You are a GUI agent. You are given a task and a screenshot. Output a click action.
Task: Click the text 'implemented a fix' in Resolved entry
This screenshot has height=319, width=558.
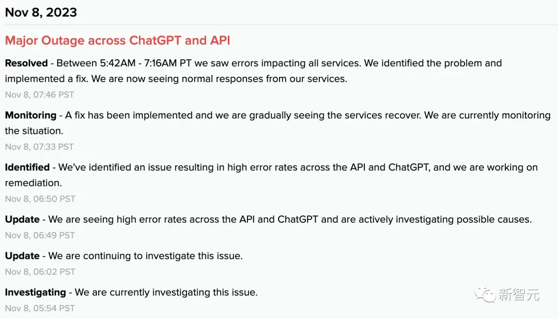click(47, 79)
